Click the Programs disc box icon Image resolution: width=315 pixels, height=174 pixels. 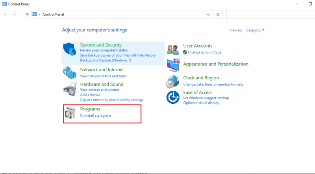click(70, 112)
